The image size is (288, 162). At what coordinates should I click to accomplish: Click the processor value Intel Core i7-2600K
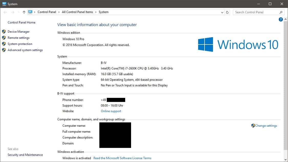(137, 68)
